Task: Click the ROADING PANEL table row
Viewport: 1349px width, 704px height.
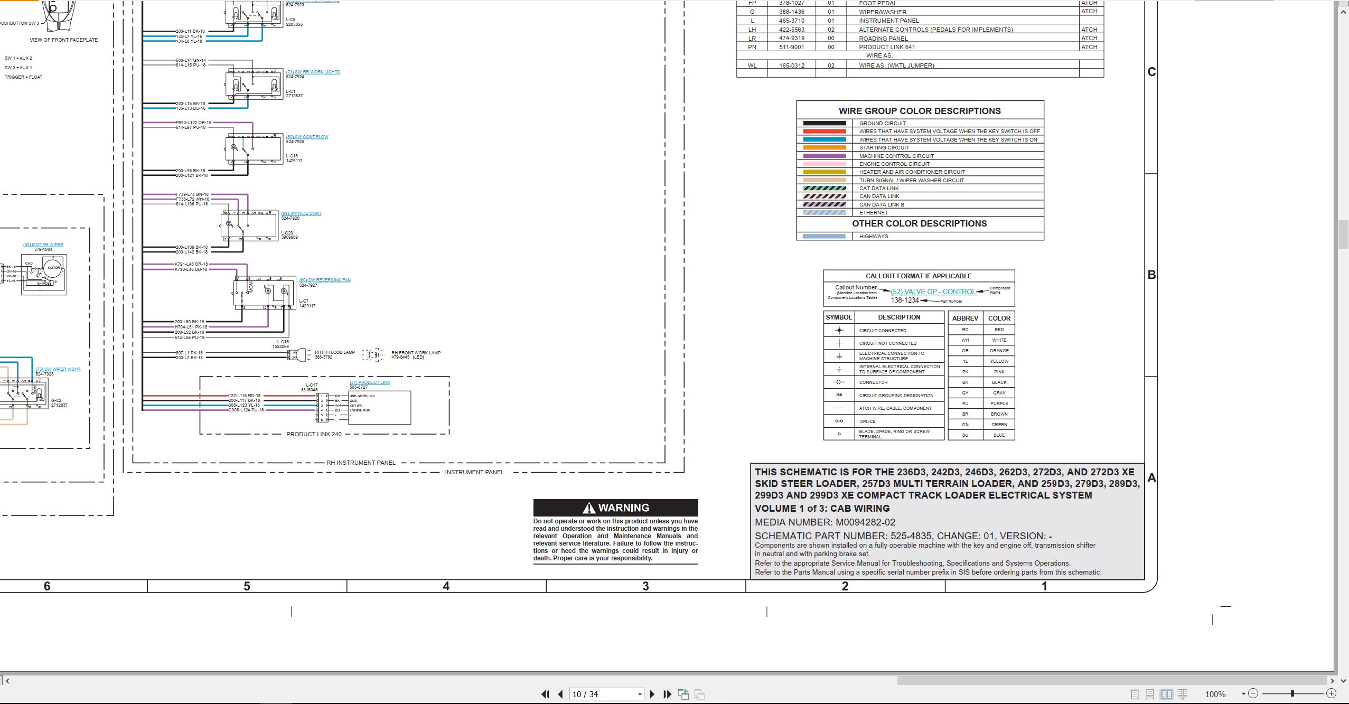Action: tap(920, 38)
